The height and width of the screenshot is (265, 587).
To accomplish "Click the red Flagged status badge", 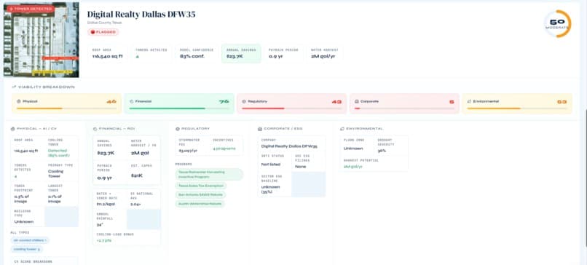I will tap(103, 32).
